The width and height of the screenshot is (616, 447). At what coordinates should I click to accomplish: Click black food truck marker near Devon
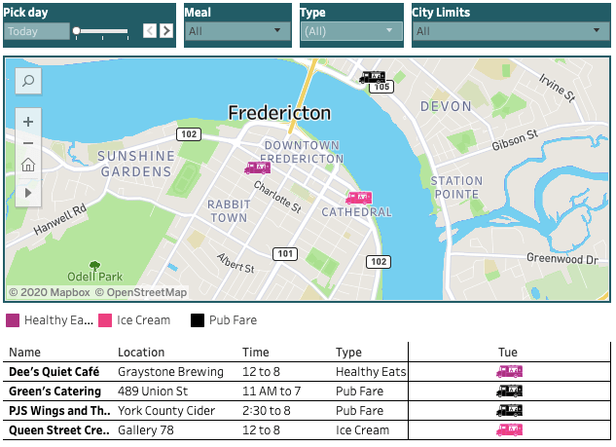coord(372,77)
